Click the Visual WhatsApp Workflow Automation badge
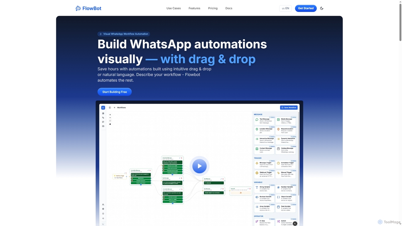402x226 pixels. [x=124, y=34]
